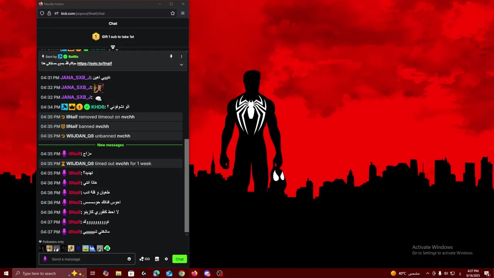Click the taskbar search box
Image resolution: width=494 pixels, height=278 pixels.
pos(49,273)
